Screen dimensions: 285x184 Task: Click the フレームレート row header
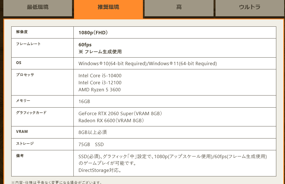pos(25,44)
